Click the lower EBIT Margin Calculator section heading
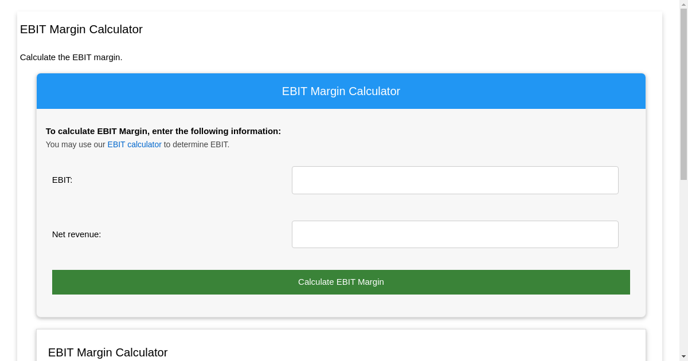 click(x=108, y=352)
